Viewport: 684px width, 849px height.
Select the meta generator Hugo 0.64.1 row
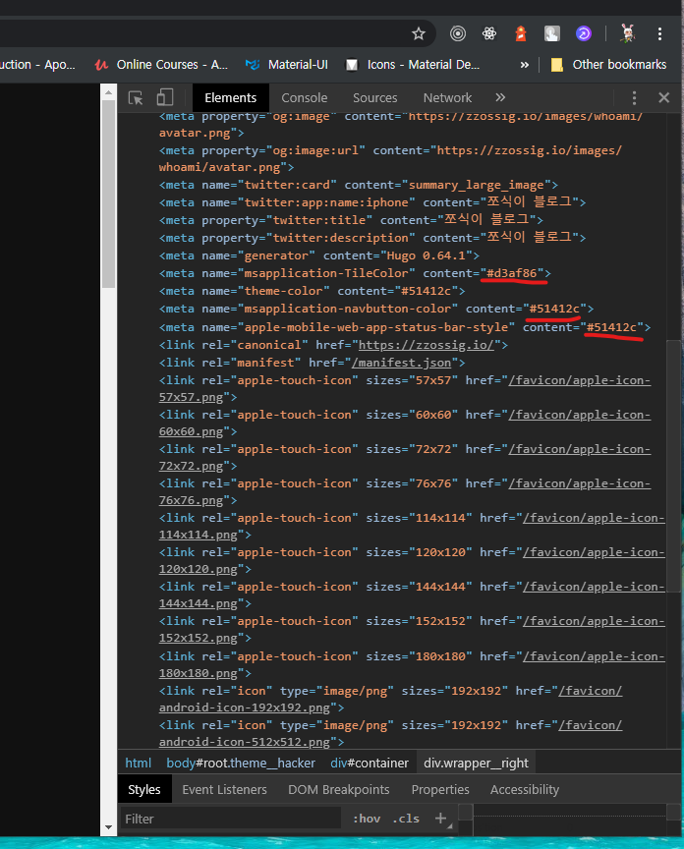[x=319, y=255]
